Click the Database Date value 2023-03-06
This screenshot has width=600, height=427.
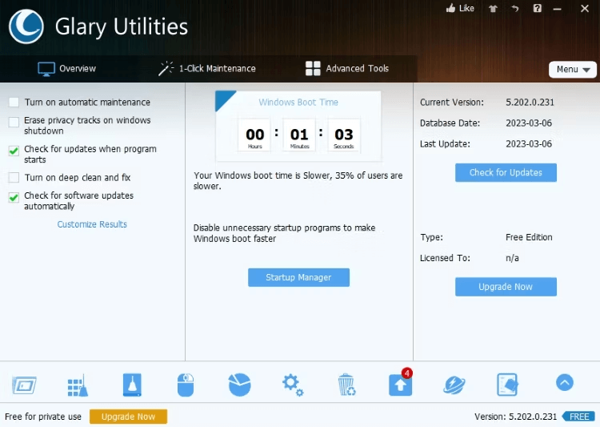529,123
